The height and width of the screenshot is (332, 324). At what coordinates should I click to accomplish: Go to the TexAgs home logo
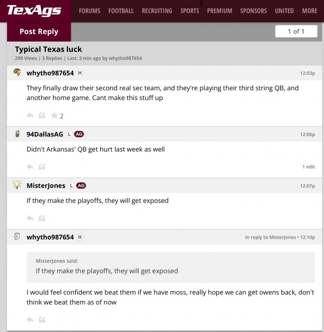(34, 10)
